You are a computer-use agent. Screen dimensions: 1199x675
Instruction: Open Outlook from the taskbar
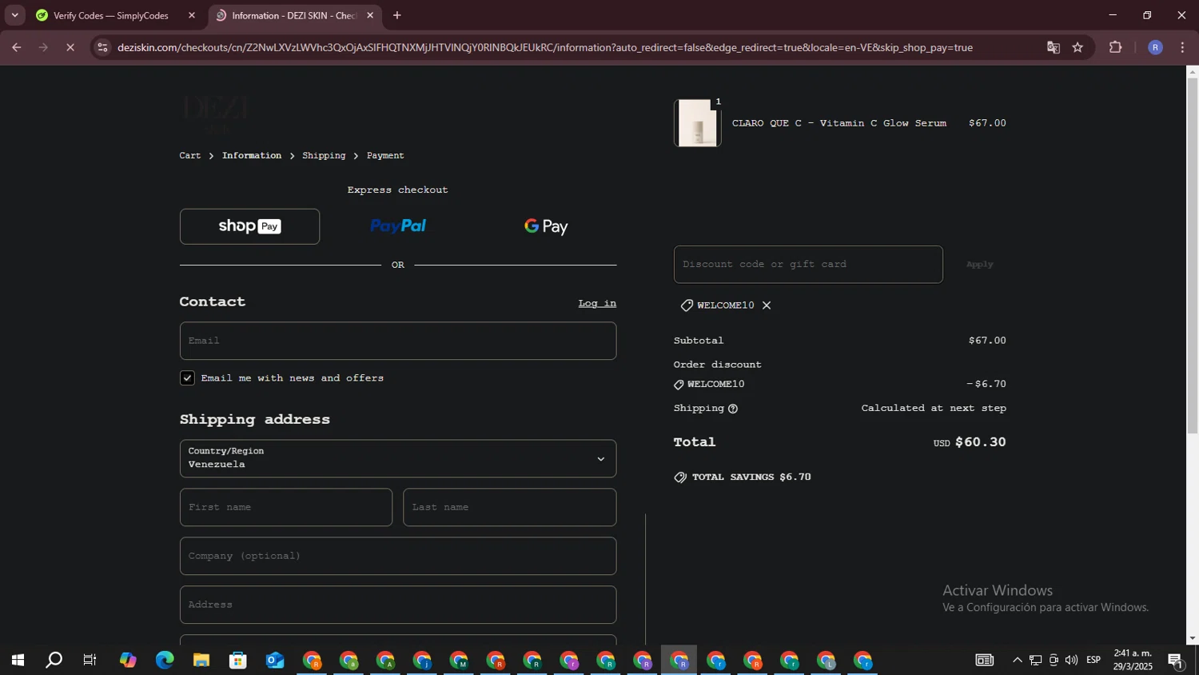coord(275,660)
